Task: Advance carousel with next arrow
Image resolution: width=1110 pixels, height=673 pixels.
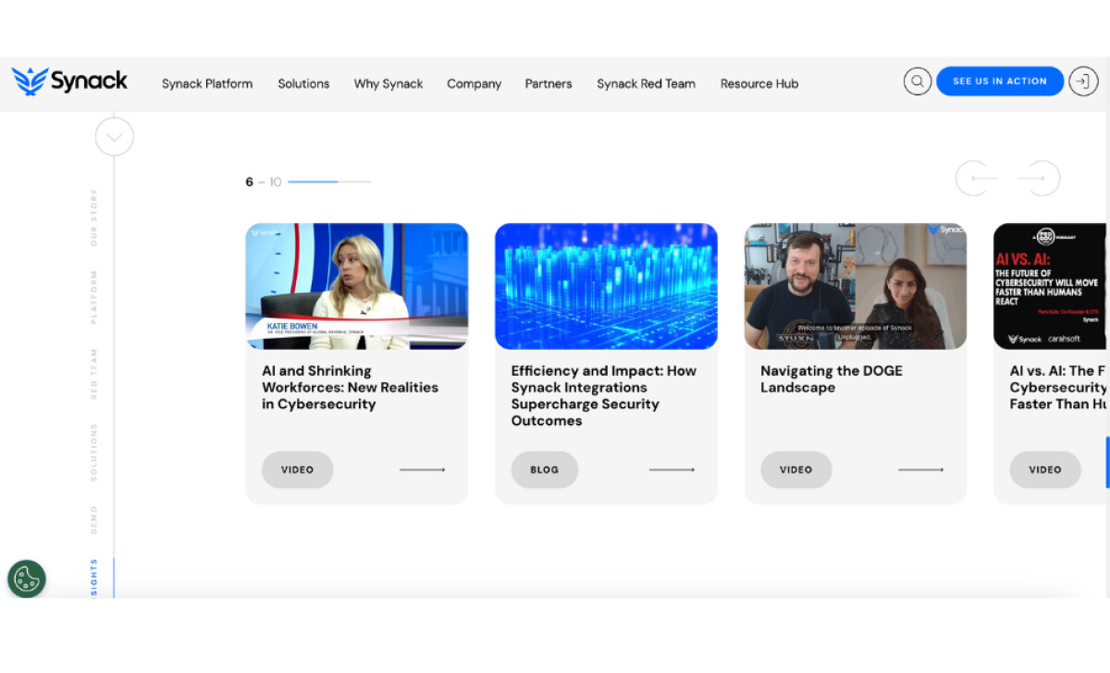Action: coord(1032,178)
